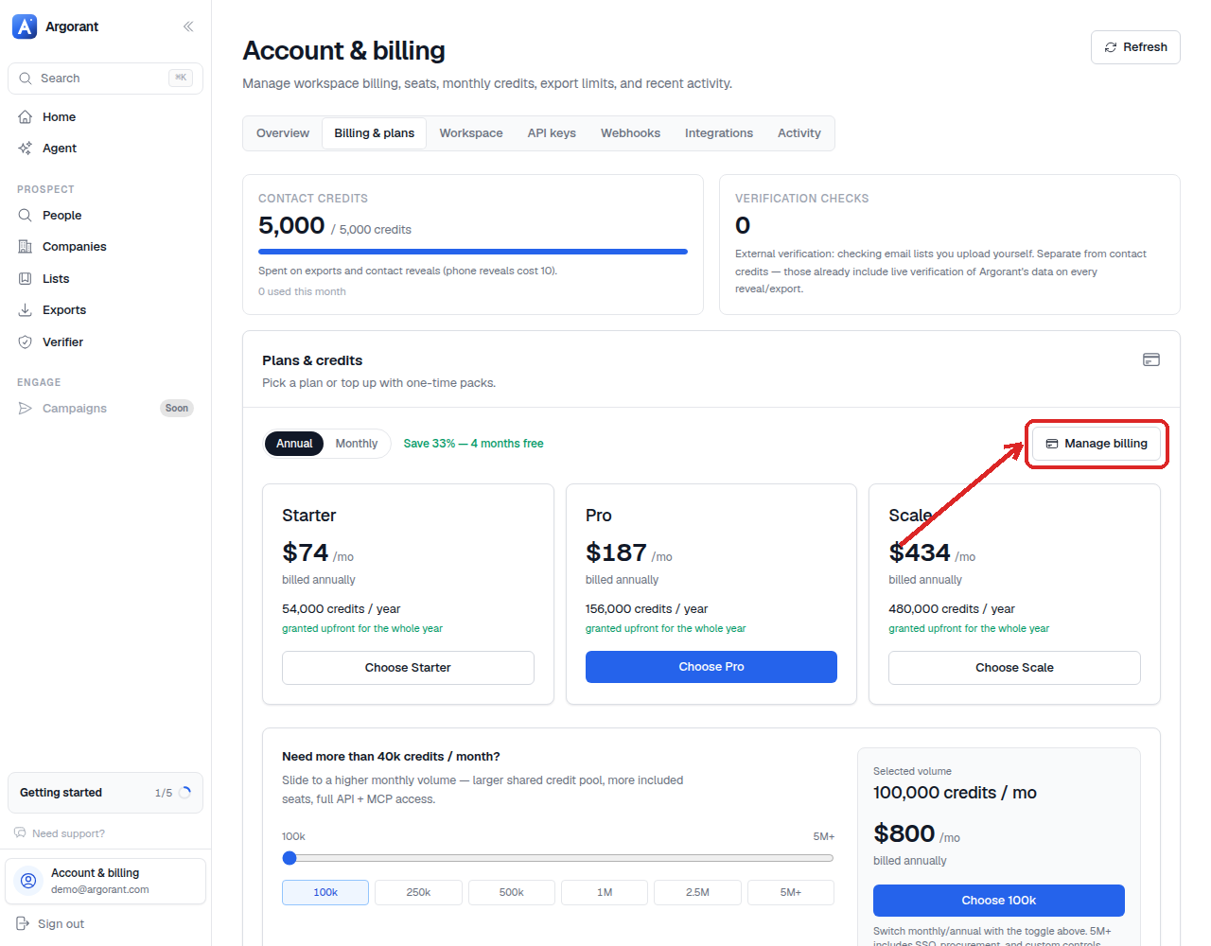
Task: Select the 5M+ volume option
Action: pyautogui.click(x=791, y=892)
